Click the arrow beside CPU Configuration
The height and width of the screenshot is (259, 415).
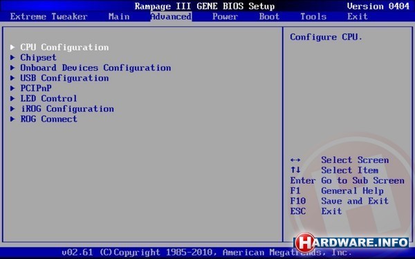click(x=12, y=47)
